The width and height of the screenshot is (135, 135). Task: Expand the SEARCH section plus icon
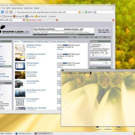tap(90, 60)
